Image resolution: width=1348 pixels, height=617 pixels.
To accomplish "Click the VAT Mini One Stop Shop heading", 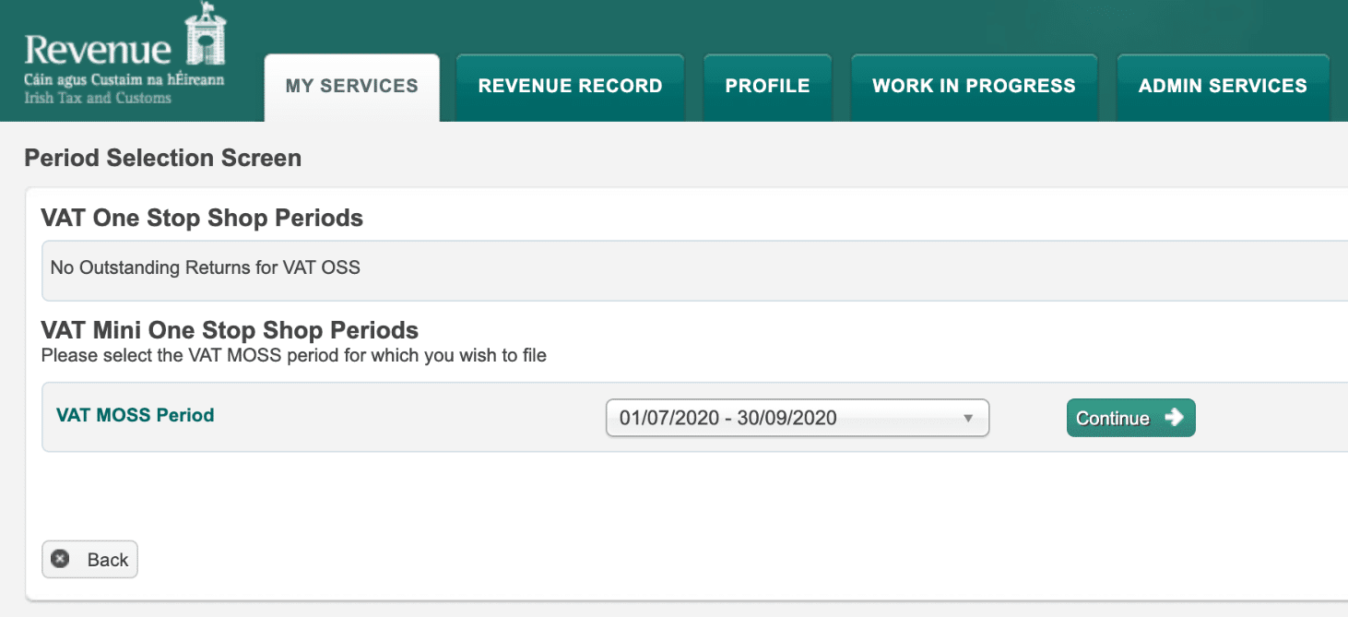I will [230, 330].
